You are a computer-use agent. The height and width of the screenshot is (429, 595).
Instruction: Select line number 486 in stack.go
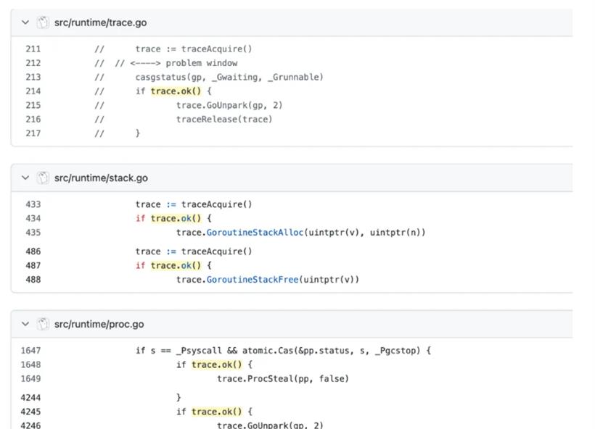[33, 251]
